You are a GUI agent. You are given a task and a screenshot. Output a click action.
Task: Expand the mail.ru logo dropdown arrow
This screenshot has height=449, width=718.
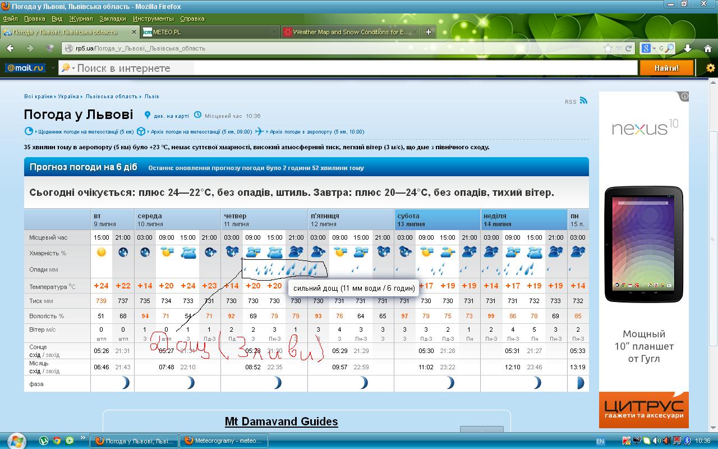[53, 68]
